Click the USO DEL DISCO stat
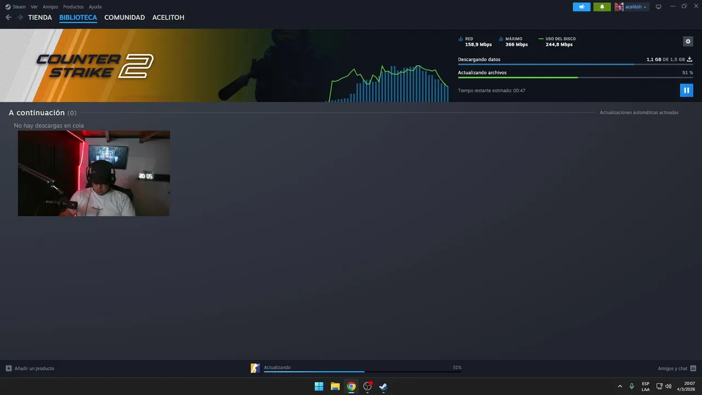 coord(557,42)
